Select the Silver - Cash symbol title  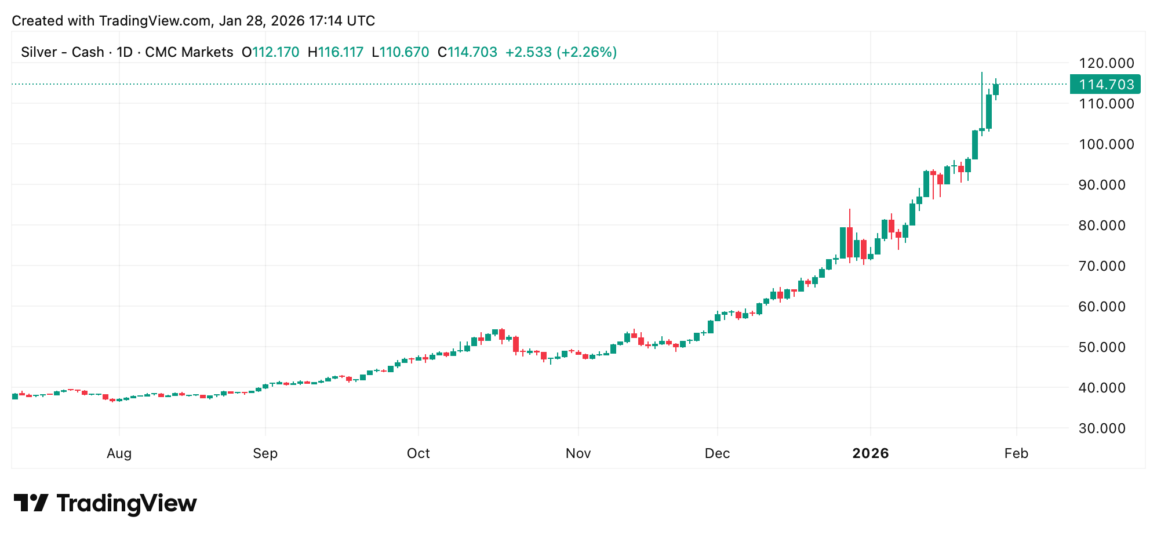click(62, 52)
